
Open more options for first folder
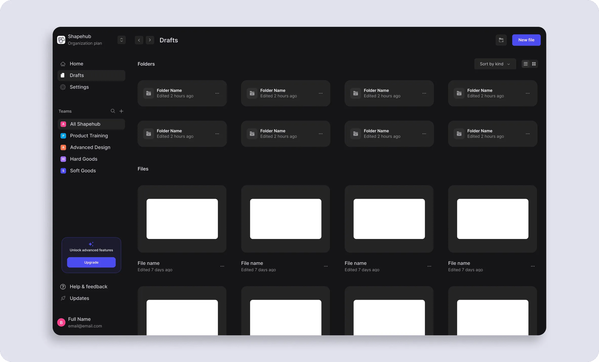217,93
